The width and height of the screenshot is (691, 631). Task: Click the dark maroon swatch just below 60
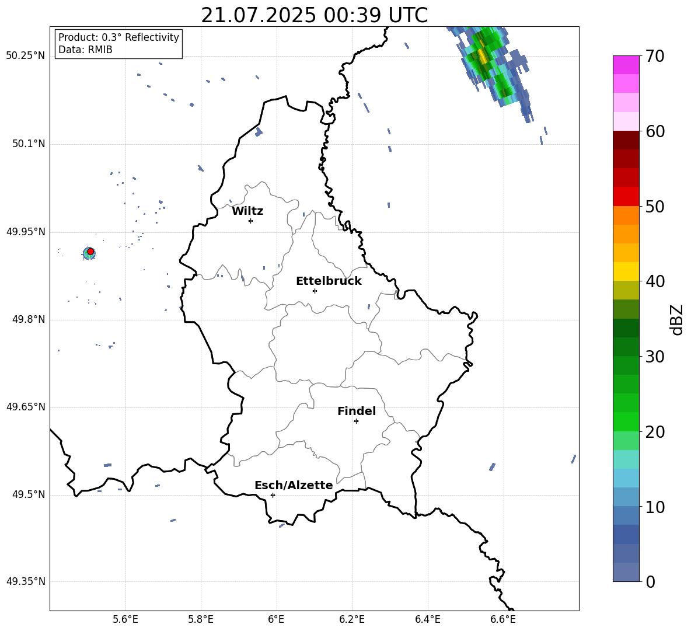pos(626,140)
